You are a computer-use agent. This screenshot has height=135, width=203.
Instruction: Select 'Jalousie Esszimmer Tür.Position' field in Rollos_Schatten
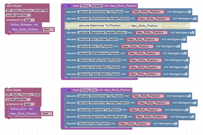(99, 26)
